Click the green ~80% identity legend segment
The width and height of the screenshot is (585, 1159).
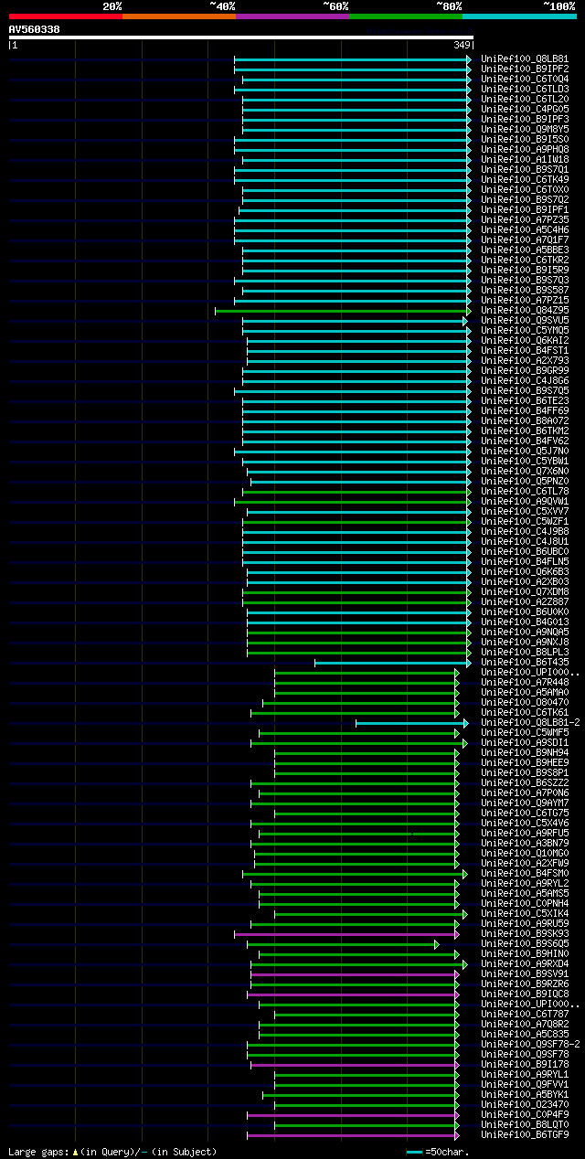click(x=405, y=16)
